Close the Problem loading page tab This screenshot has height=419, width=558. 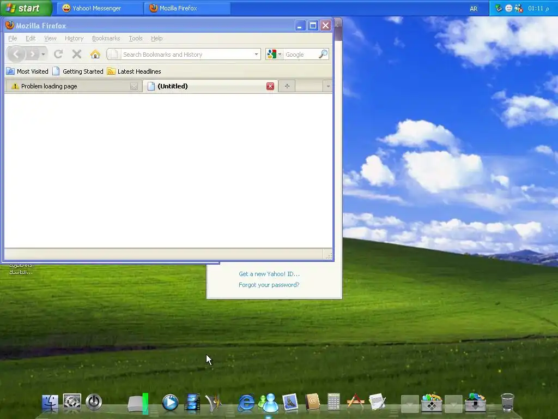[x=134, y=86]
